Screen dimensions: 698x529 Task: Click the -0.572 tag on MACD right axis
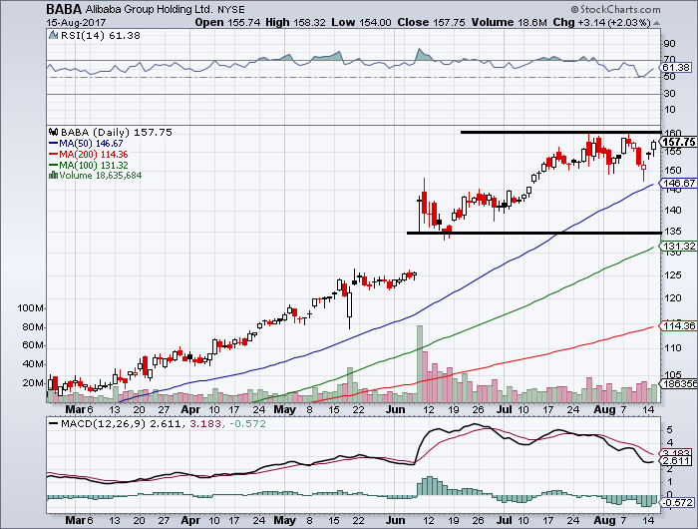[676, 503]
